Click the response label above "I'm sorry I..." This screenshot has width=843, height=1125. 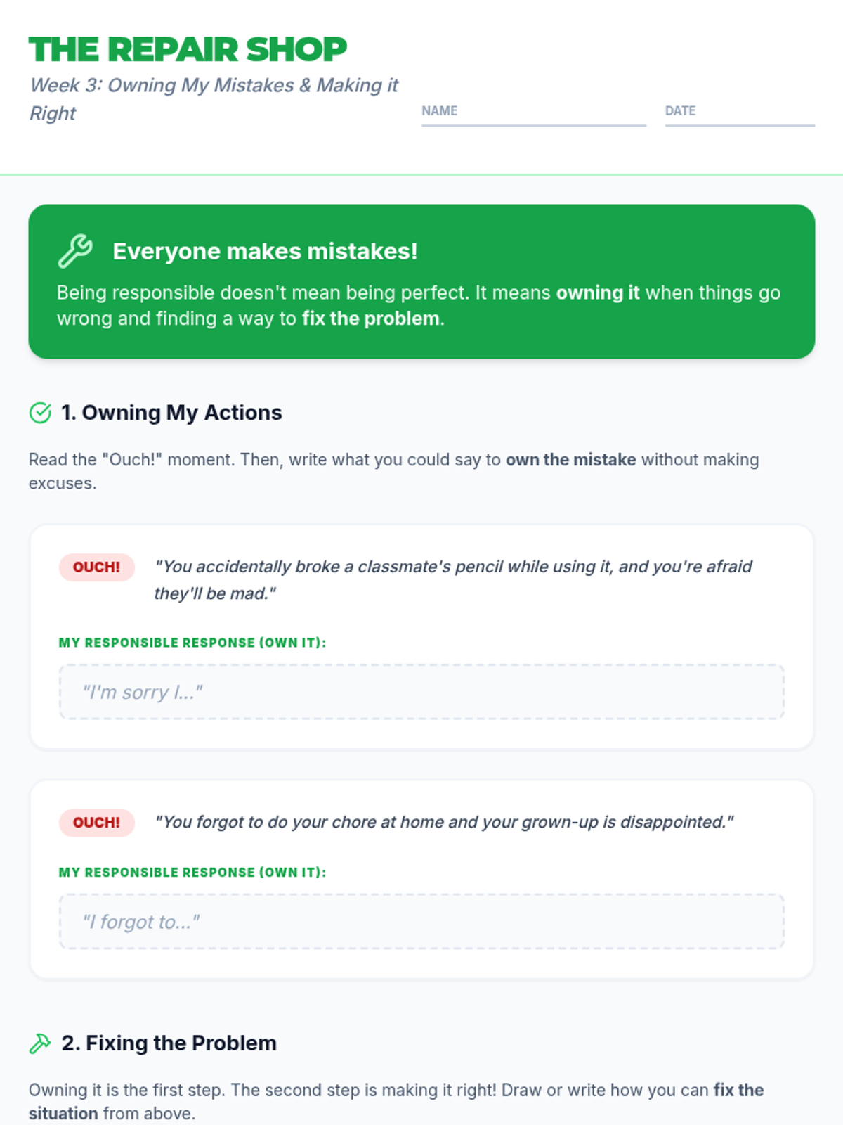192,643
